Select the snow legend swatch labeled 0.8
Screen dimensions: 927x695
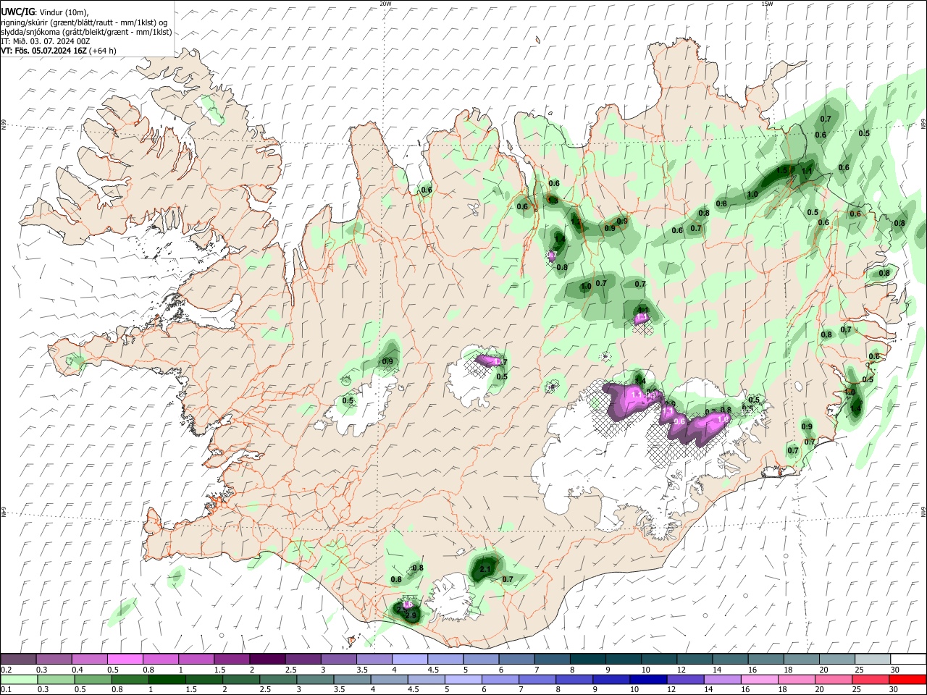pyautogui.click(x=160, y=659)
